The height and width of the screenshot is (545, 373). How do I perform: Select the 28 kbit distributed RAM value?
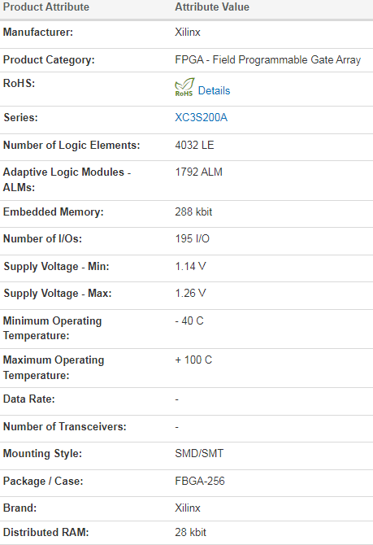pyautogui.click(x=190, y=532)
